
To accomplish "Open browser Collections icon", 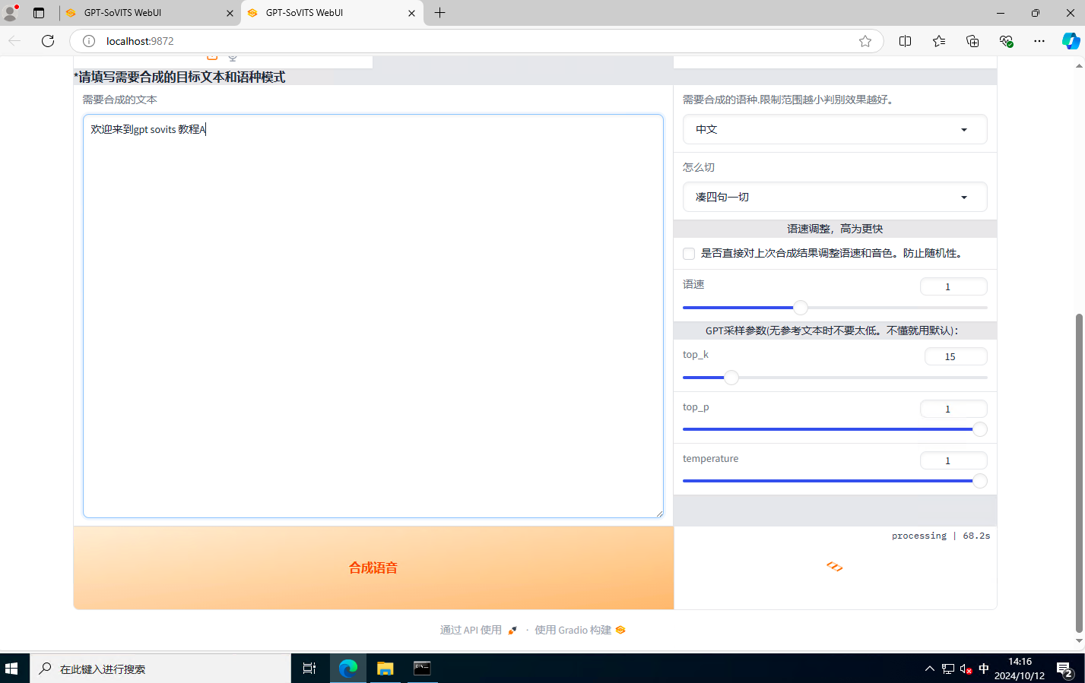I will [972, 41].
